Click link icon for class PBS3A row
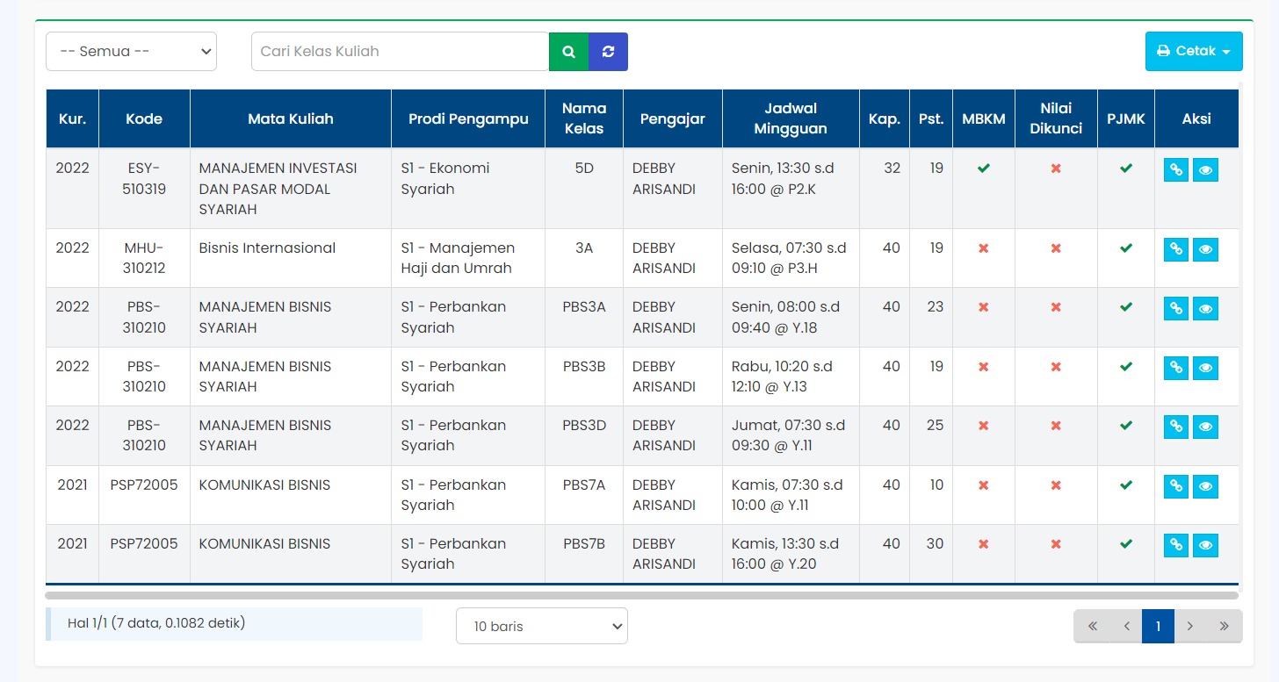1279x682 pixels. coord(1175,309)
